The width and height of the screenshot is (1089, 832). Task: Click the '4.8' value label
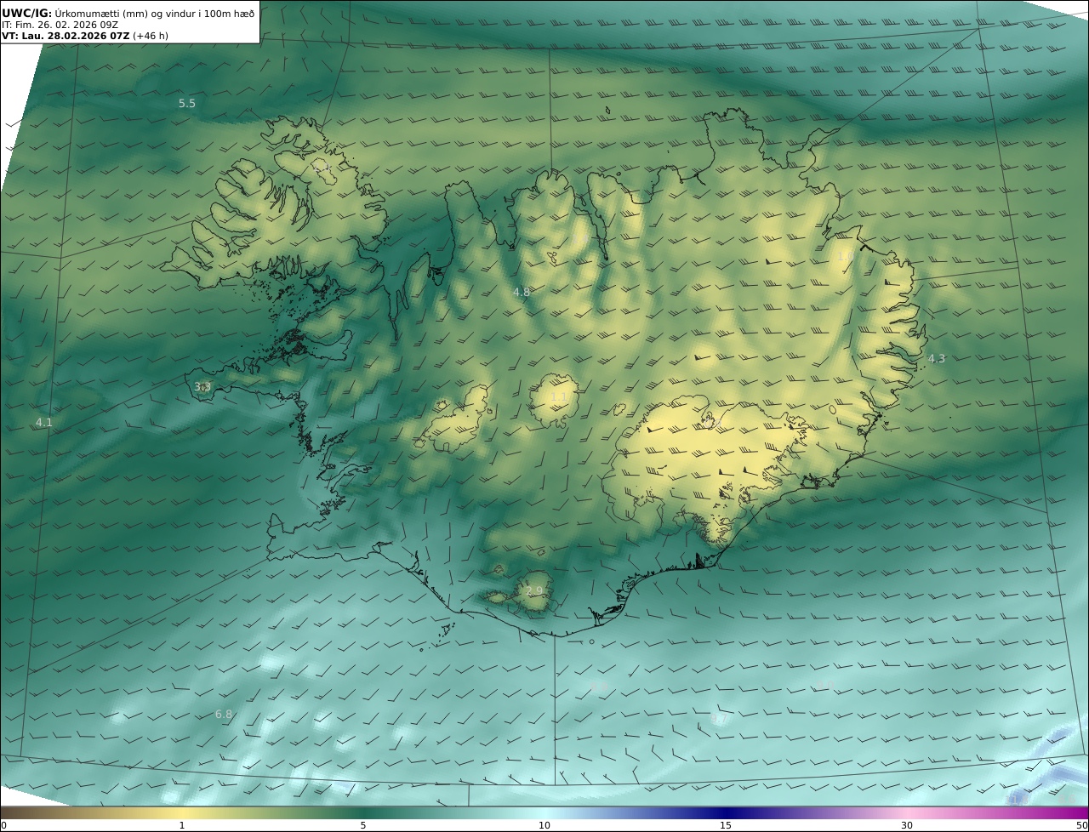[521, 293]
